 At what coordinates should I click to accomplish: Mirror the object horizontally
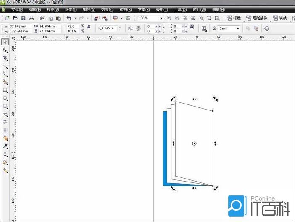tap(131, 29)
